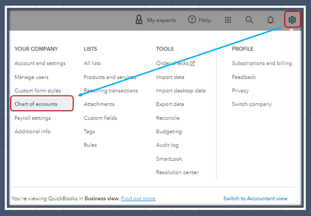Viewport: 311px width, 216px height.
Task: Open Resolution center
Action: pos(177,173)
